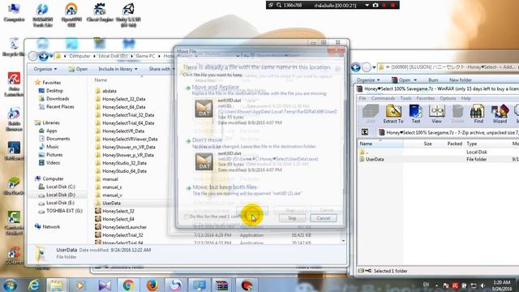Open Firefox from taskbar
Screen dimensions: 519x292
click(x=152, y=285)
